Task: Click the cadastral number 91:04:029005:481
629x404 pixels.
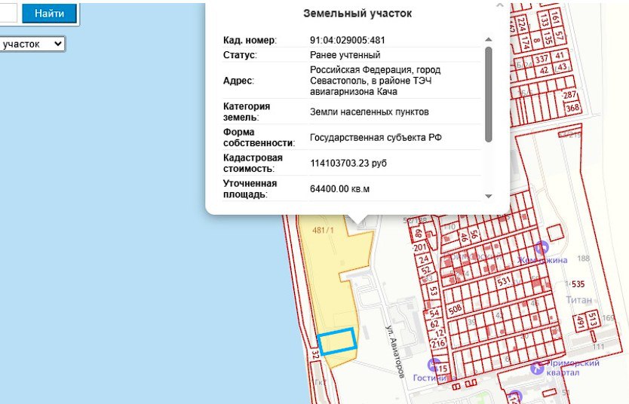Action: pyautogui.click(x=352, y=39)
